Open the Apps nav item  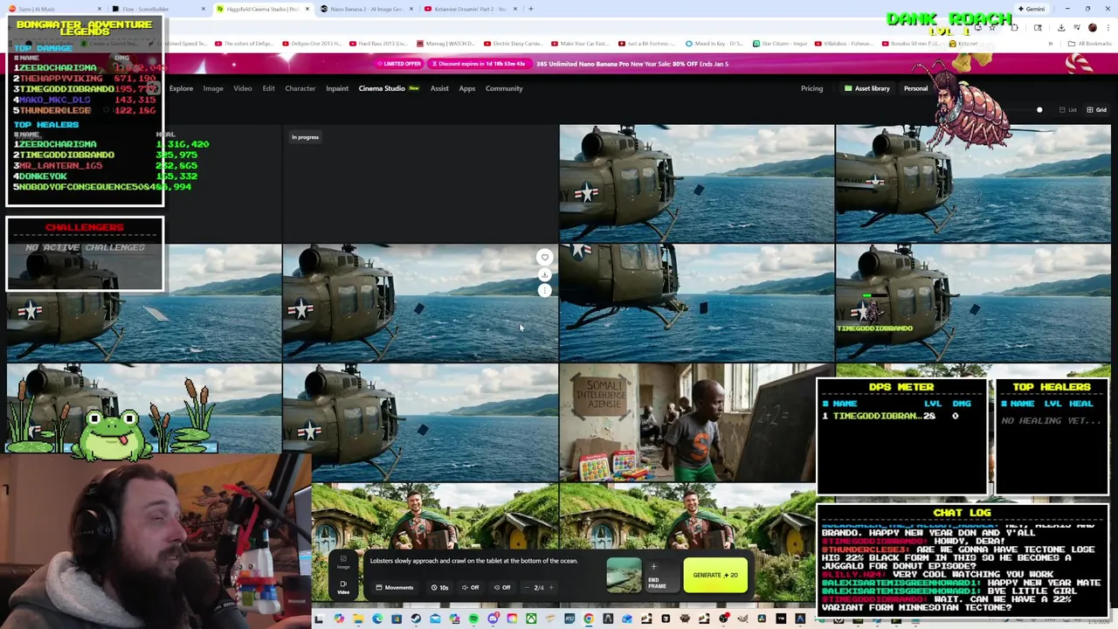point(467,88)
